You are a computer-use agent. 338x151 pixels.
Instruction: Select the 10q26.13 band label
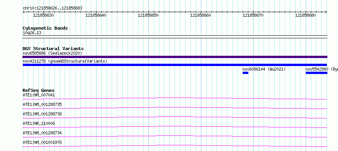coord(32,33)
